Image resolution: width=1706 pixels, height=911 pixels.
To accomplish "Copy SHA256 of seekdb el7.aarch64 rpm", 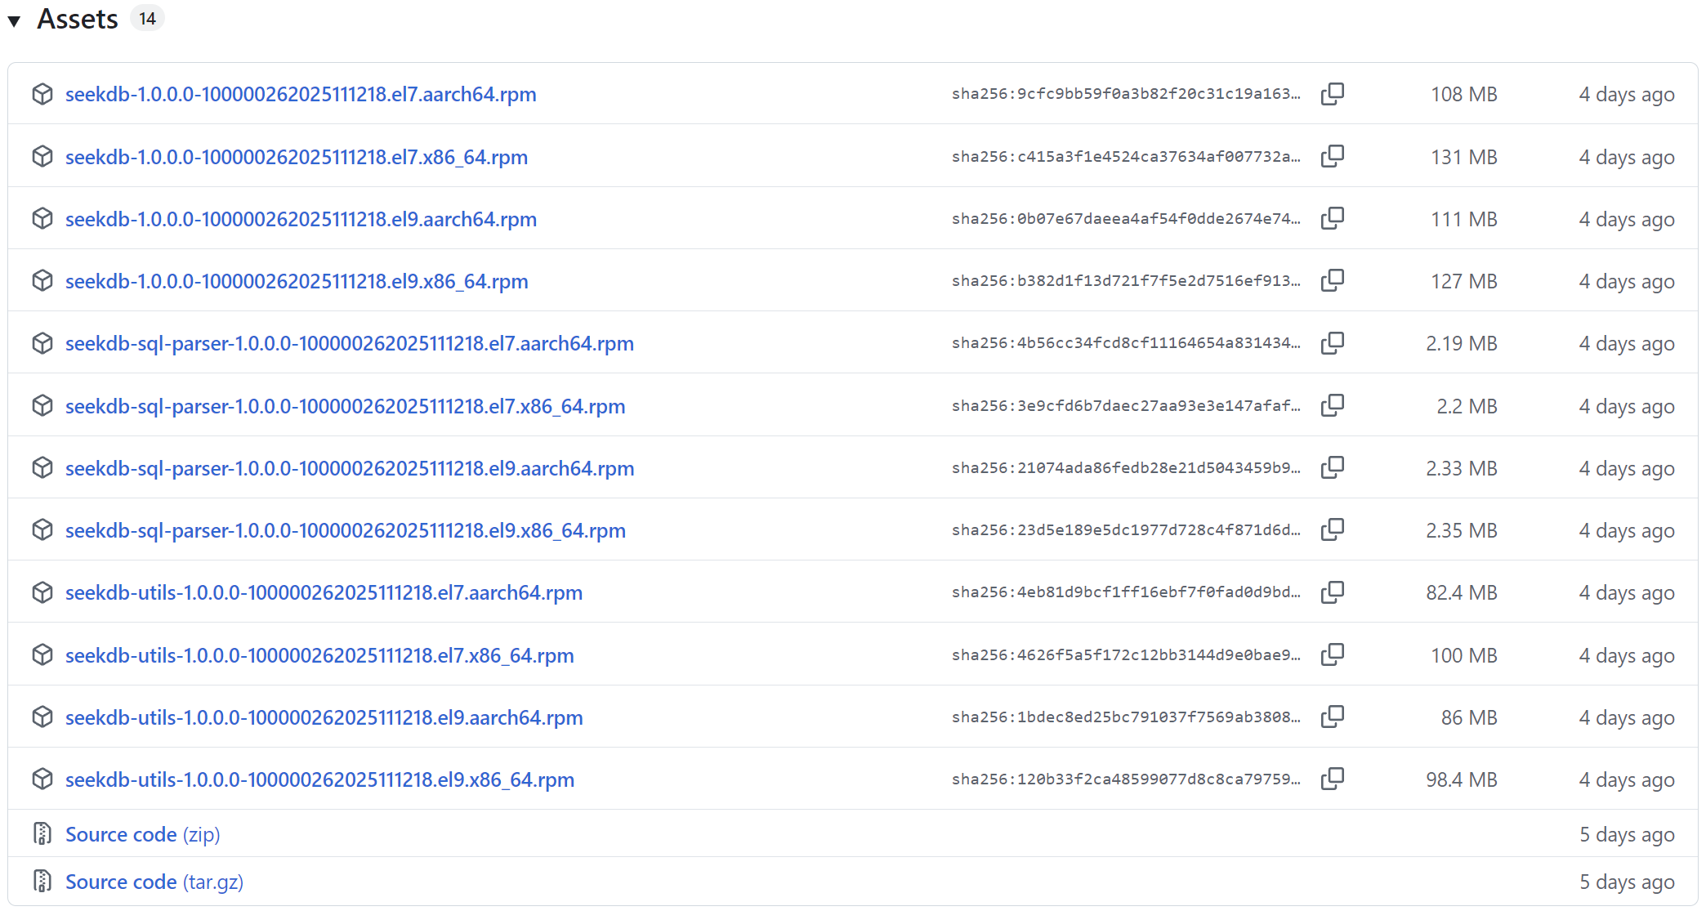I will pyautogui.click(x=1332, y=94).
